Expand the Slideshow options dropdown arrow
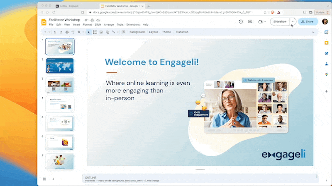Screen dimensions: 332x186 pyautogui.click(x=293, y=21)
